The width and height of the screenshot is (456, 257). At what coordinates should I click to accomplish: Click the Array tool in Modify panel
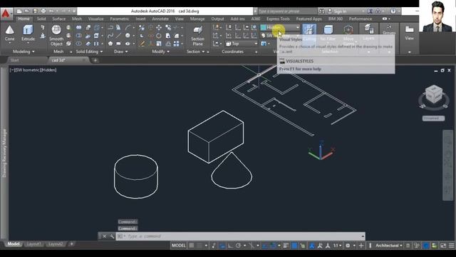pos(176,44)
